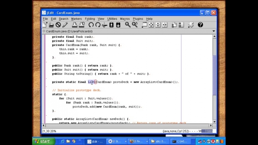
Task: Switch to the jdk1.5 folder taskbar button
Action: (x=159, y=141)
